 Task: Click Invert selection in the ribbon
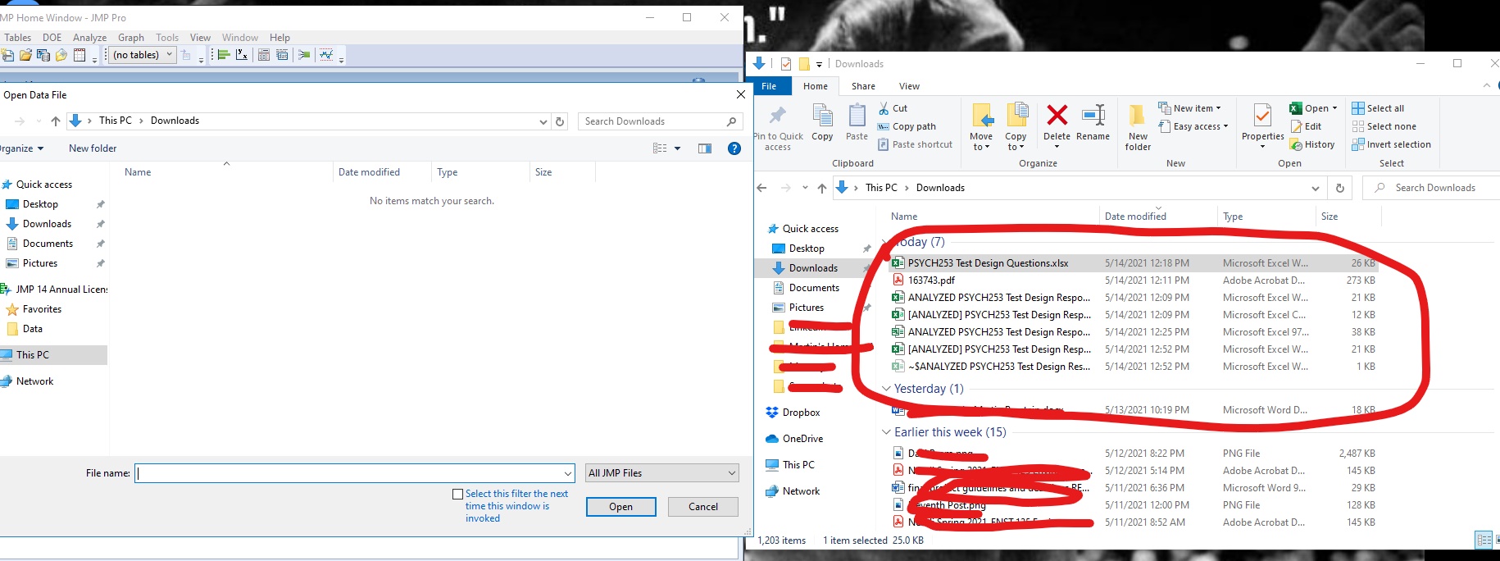pos(1392,144)
